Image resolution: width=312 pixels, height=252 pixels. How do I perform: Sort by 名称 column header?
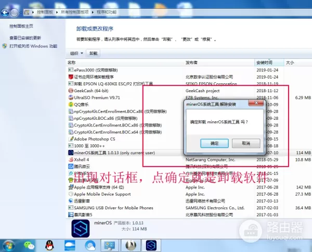[125, 62]
